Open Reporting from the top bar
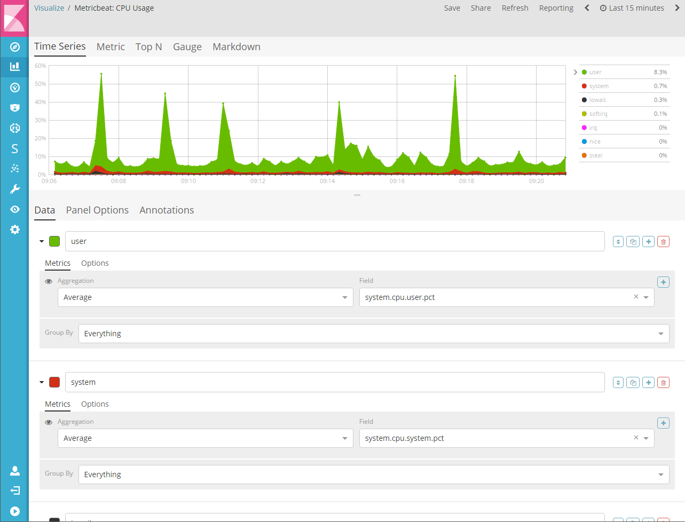 click(x=556, y=8)
